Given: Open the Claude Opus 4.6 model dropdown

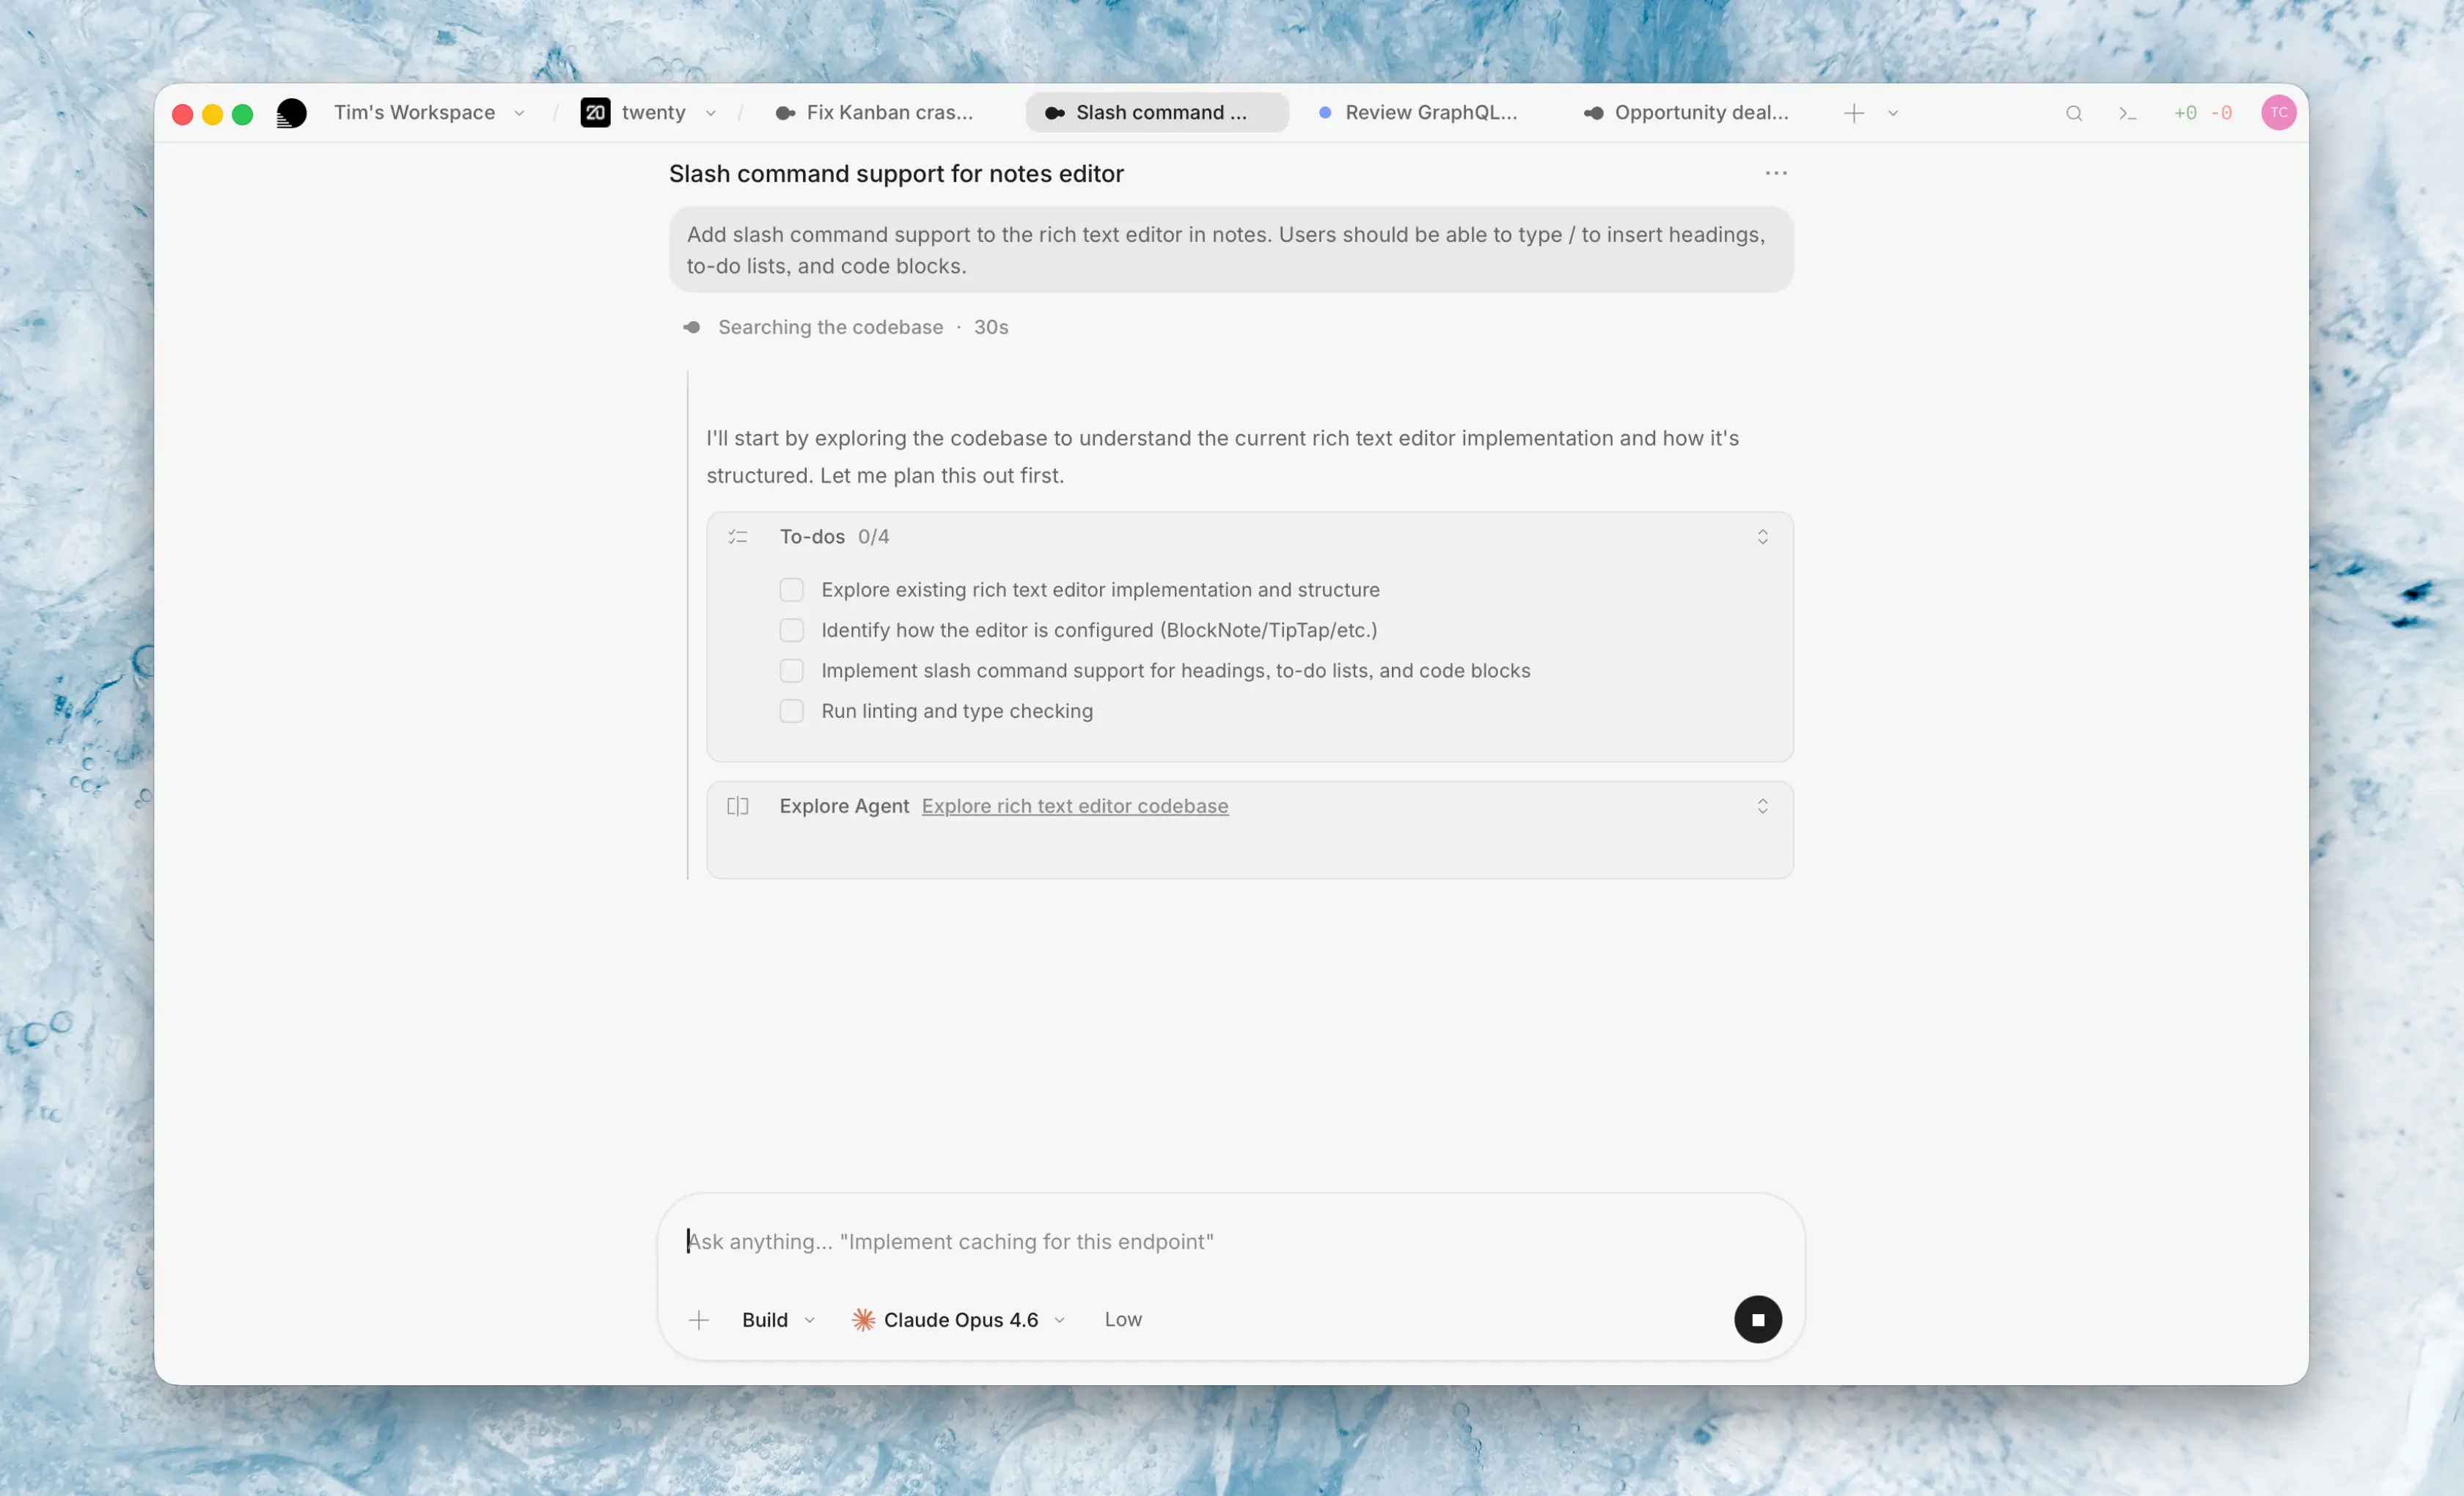Looking at the screenshot, I should pyautogui.click(x=958, y=1319).
